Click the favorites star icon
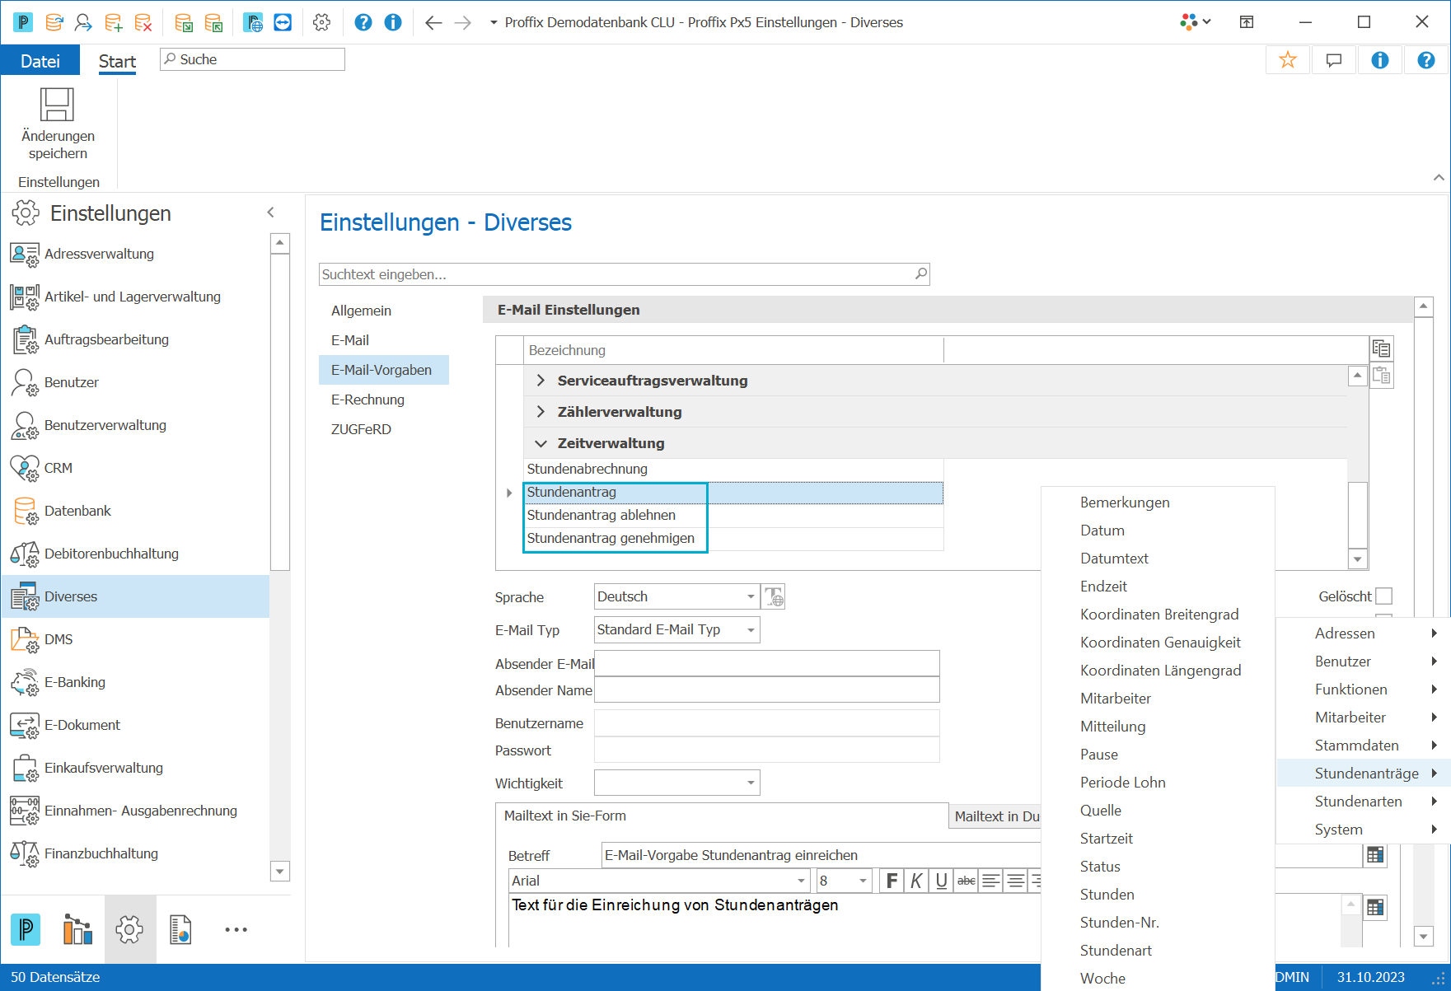Image resolution: width=1451 pixels, height=991 pixels. click(x=1287, y=60)
